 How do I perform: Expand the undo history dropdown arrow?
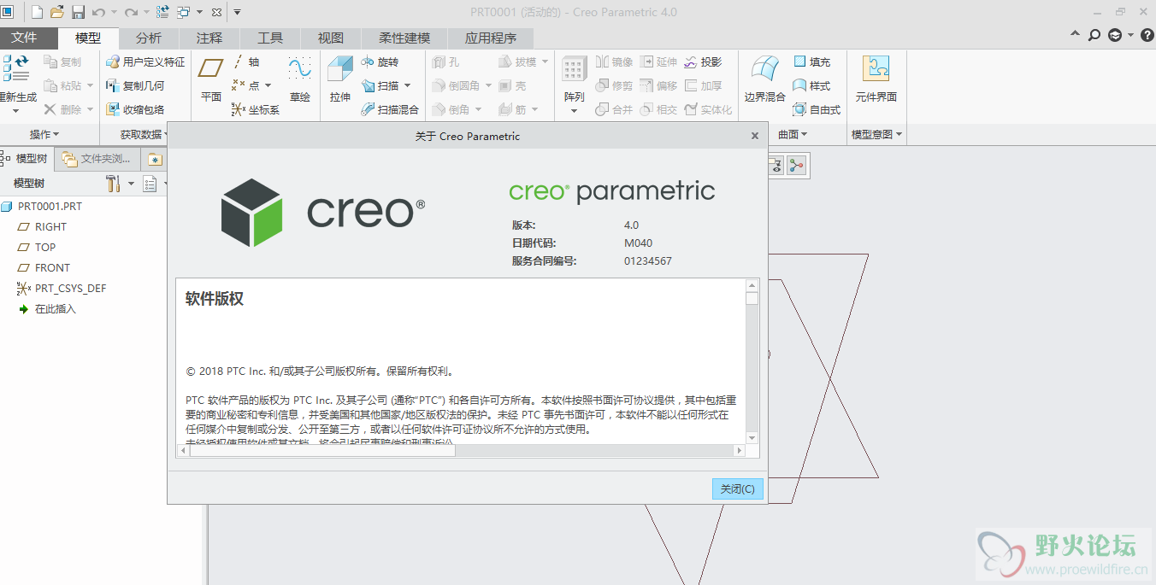point(114,13)
